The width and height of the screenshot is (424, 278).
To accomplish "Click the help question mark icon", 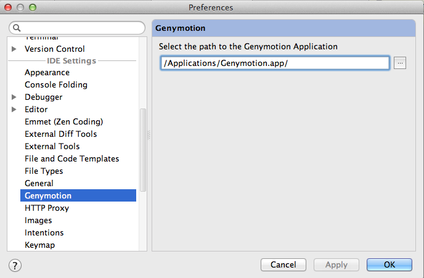I will click(x=15, y=265).
